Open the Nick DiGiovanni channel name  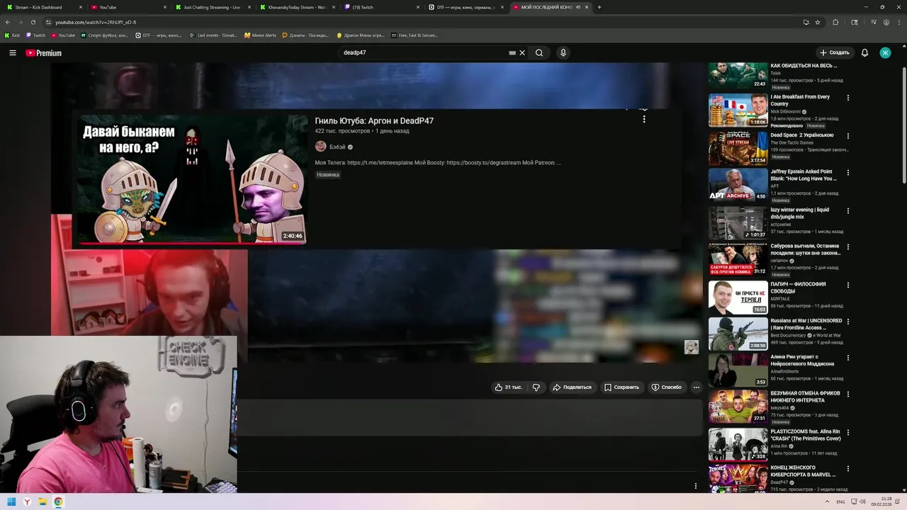[x=785, y=111]
